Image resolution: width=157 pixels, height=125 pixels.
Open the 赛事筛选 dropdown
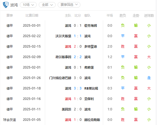[69, 5]
